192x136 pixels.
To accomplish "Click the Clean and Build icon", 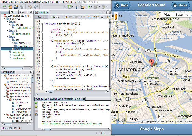I will coord(83,7).
